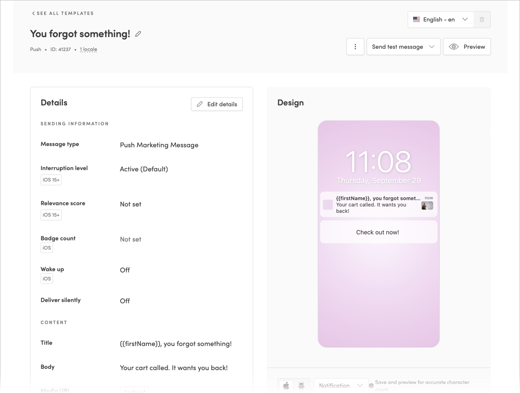Open the three-dot more options menu
Image resolution: width=520 pixels, height=393 pixels.
tap(355, 46)
